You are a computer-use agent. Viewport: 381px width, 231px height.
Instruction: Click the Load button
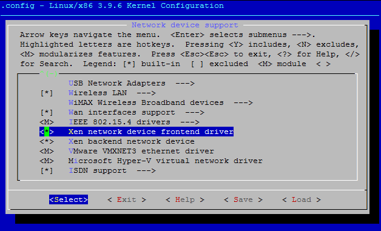click(x=302, y=199)
